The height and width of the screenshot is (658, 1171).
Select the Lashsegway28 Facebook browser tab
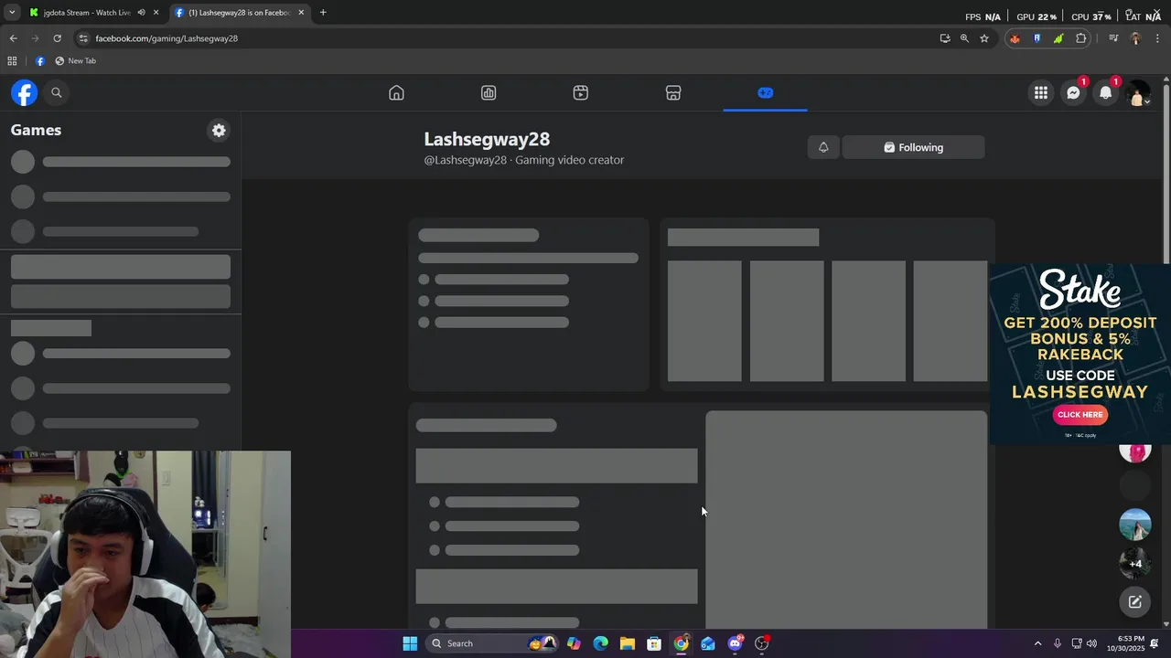[240, 13]
